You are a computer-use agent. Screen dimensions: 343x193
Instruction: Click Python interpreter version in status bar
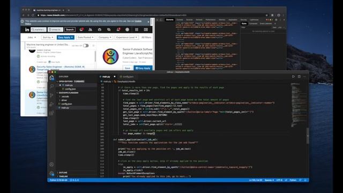click(58, 180)
